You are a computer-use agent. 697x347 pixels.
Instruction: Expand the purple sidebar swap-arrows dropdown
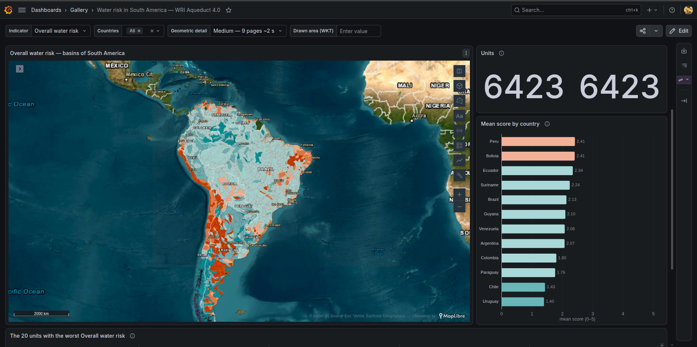point(684,80)
